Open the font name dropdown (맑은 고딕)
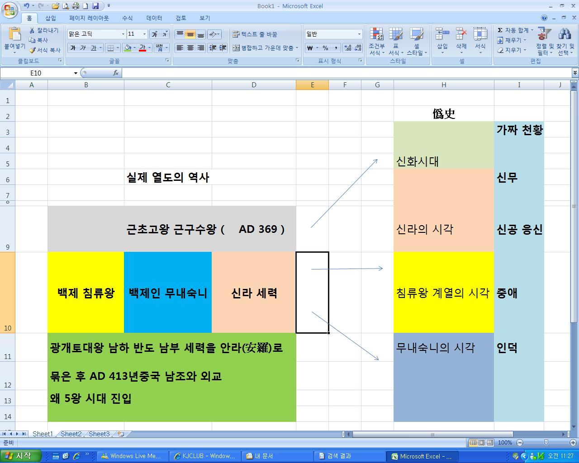This screenshot has width=579, height=463. coord(123,34)
